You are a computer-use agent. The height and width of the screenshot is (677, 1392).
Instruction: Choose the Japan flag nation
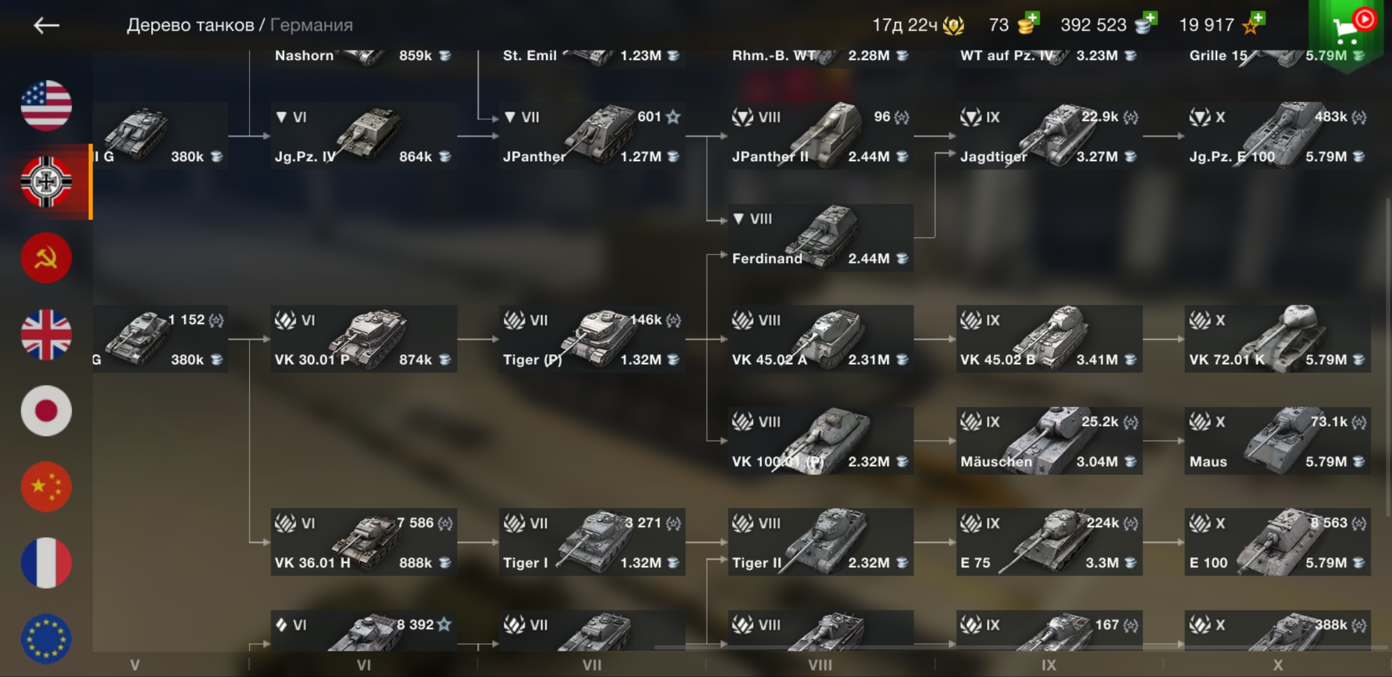point(46,411)
